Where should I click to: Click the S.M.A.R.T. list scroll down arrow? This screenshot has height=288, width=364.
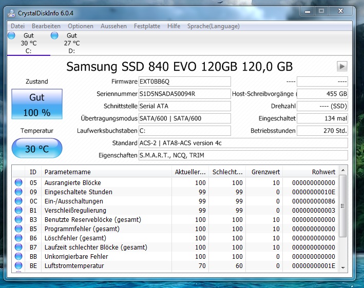click(343, 268)
